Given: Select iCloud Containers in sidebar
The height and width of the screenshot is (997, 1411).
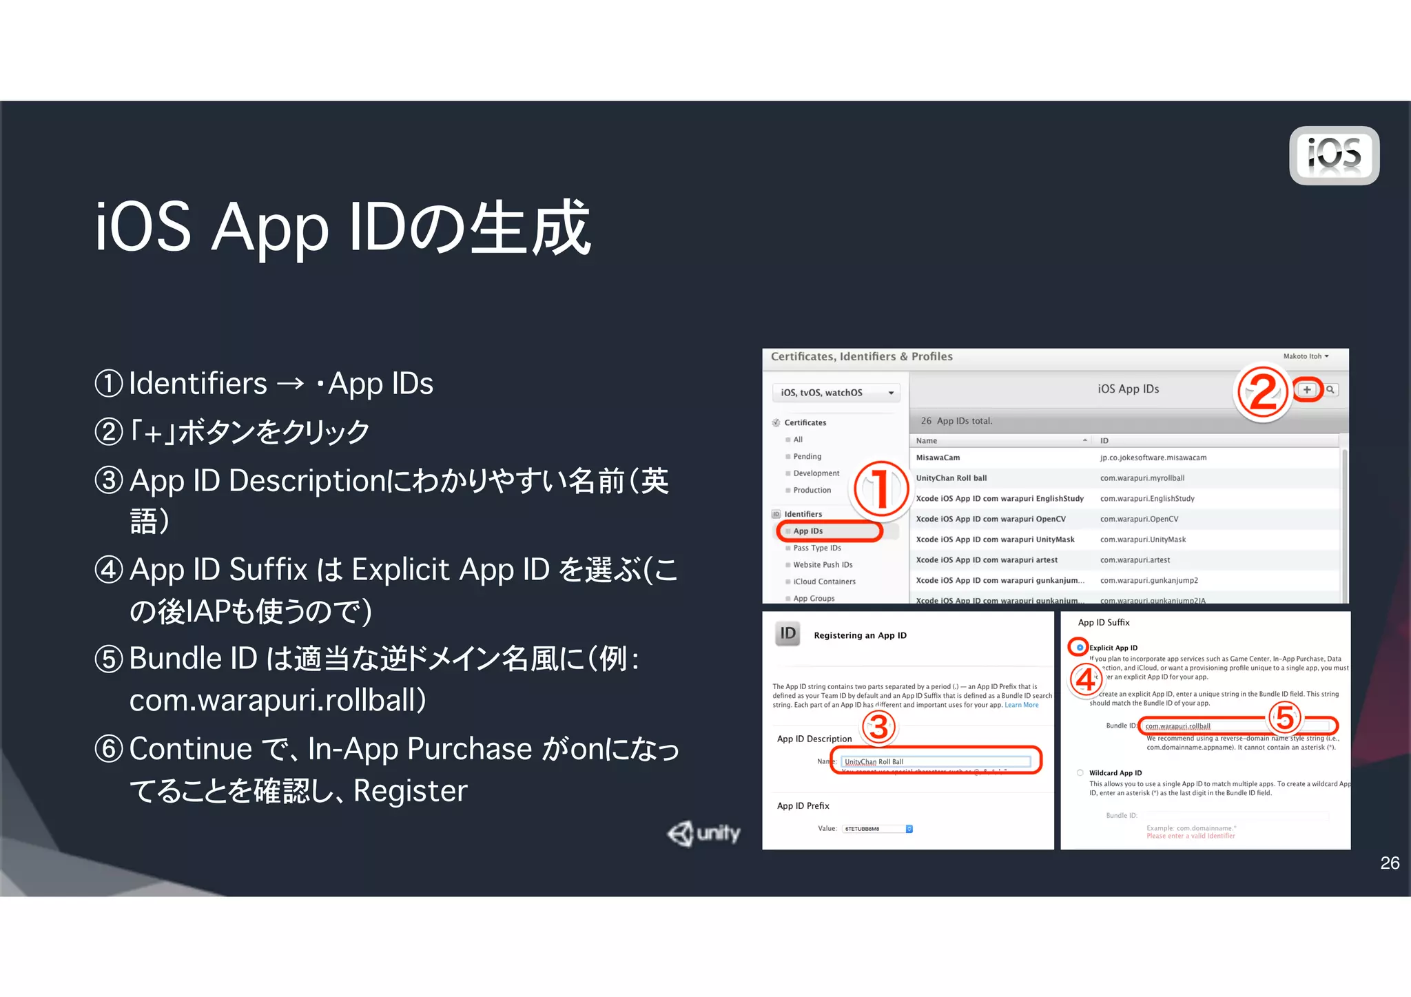Looking at the screenshot, I should coord(824,582).
